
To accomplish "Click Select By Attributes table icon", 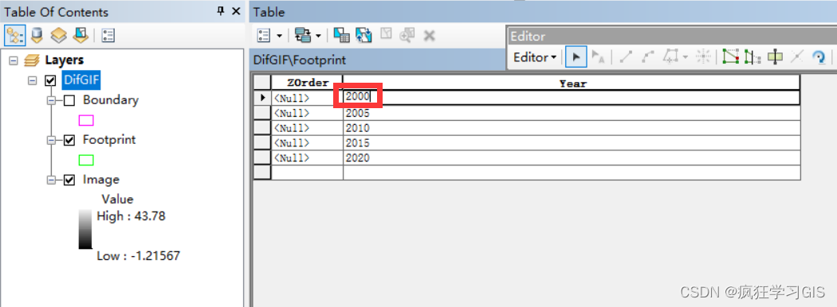I will coord(342,36).
